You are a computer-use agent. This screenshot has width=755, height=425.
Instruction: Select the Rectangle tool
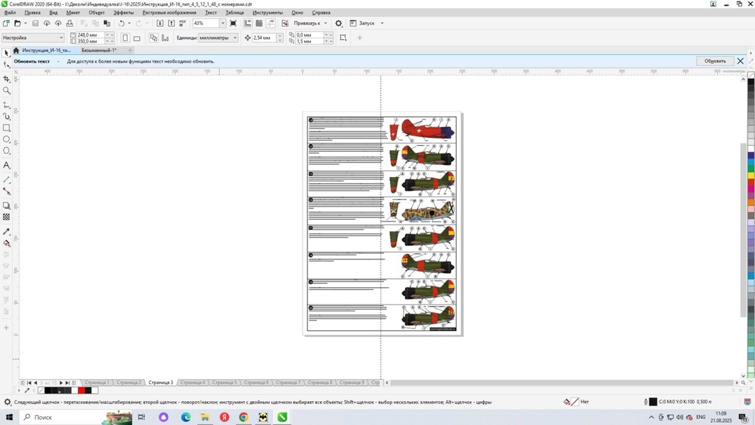(x=6, y=128)
